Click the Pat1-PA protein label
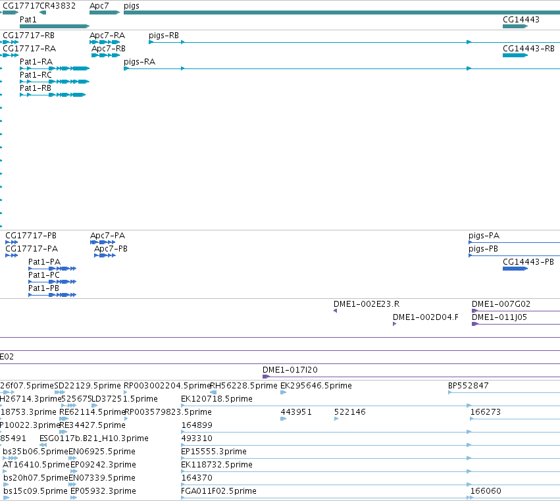 click(44, 262)
